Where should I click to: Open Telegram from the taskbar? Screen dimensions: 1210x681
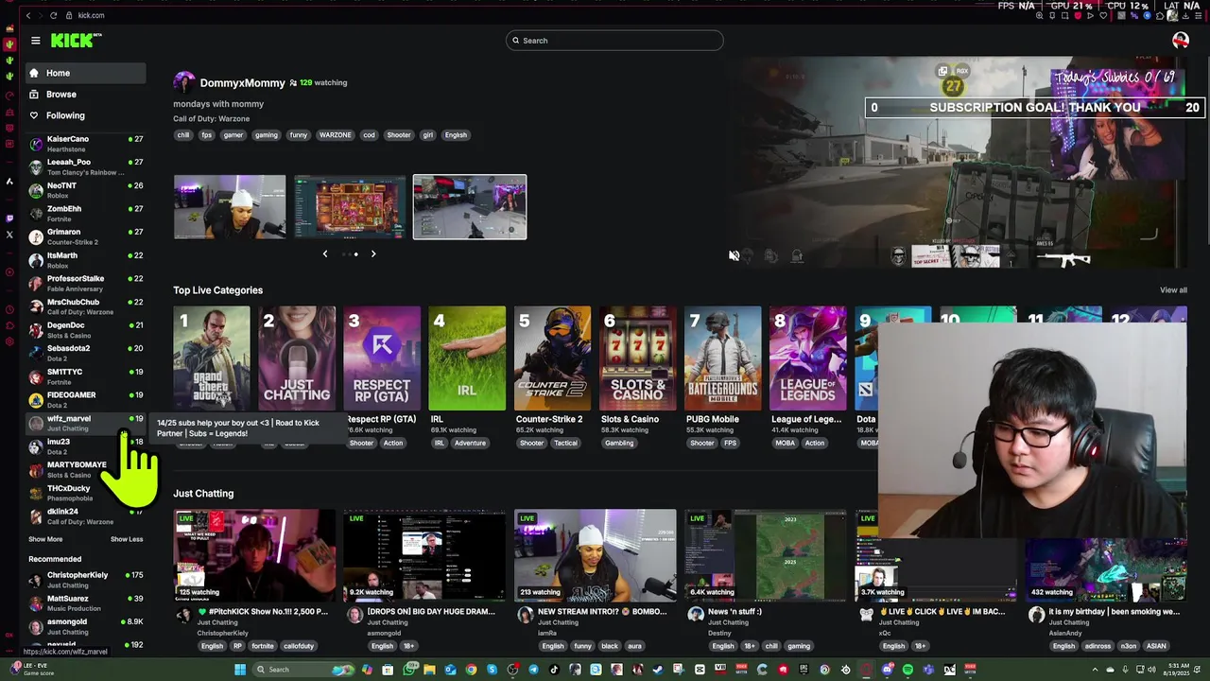click(x=533, y=670)
